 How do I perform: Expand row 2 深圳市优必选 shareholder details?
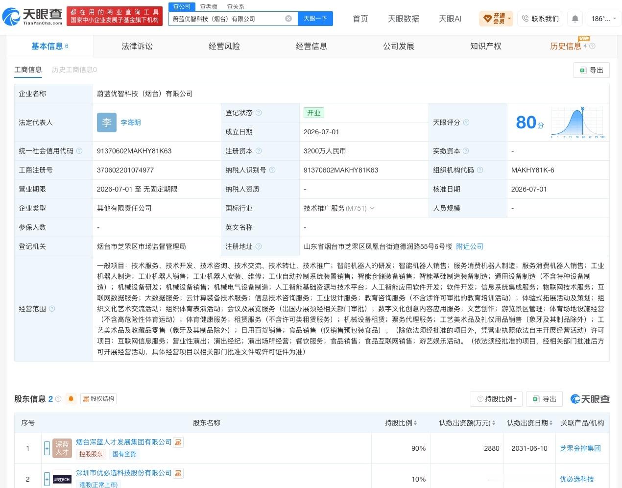click(x=47, y=479)
